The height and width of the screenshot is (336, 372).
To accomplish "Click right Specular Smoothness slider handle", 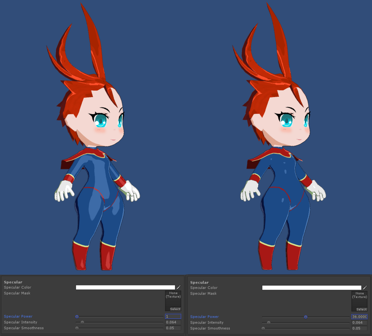I will [x=263, y=328].
